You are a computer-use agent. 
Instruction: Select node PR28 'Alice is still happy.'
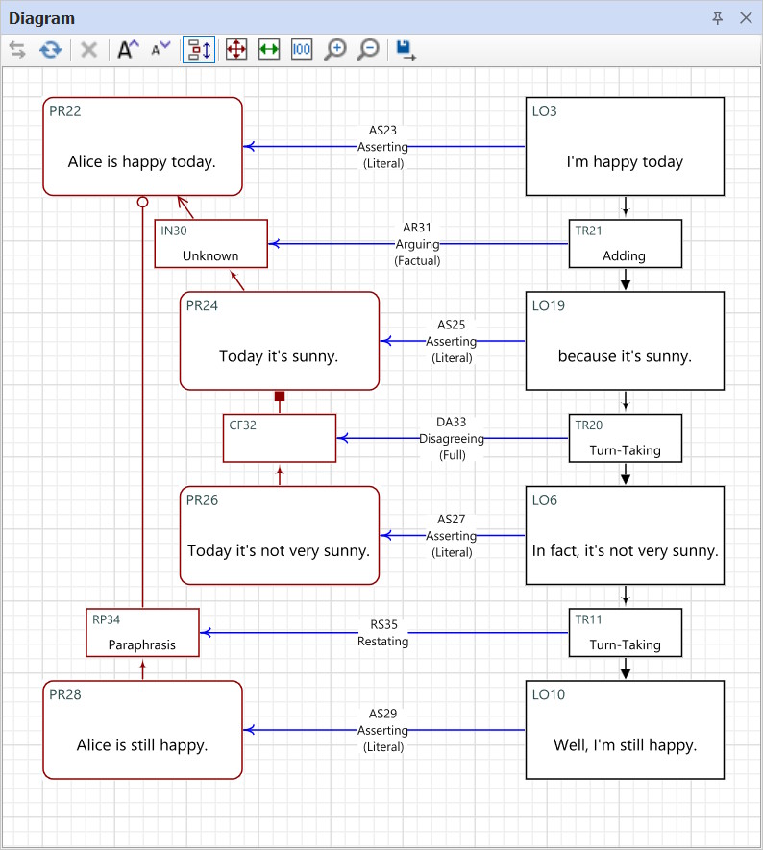pos(142,730)
